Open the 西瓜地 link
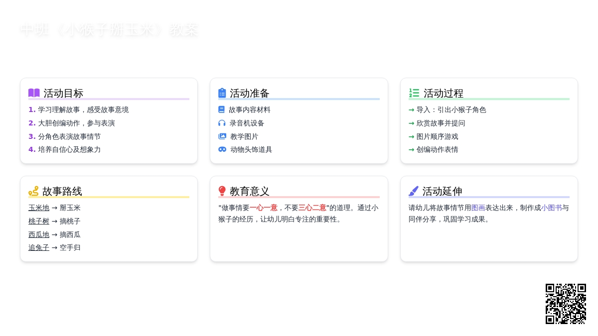The image size is (598, 336). (x=39, y=234)
